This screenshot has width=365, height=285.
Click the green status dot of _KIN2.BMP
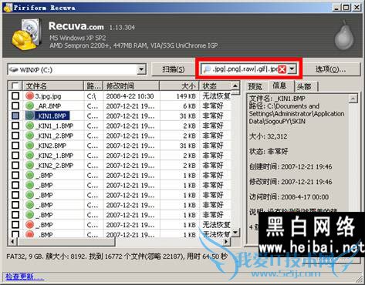pyautogui.click(x=30, y=146)
